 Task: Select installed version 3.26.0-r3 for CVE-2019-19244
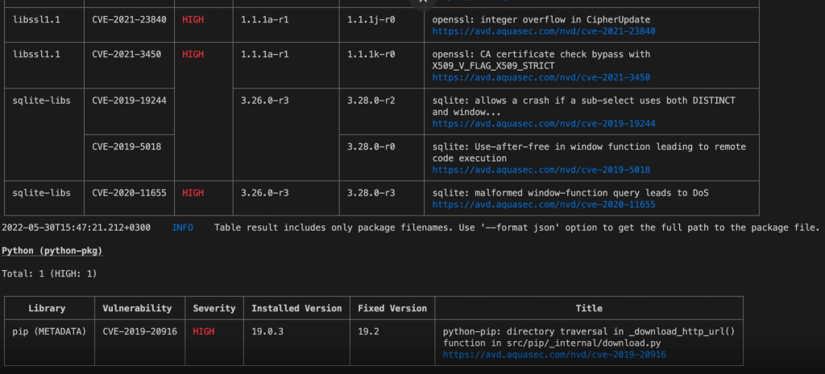(264, 101)
